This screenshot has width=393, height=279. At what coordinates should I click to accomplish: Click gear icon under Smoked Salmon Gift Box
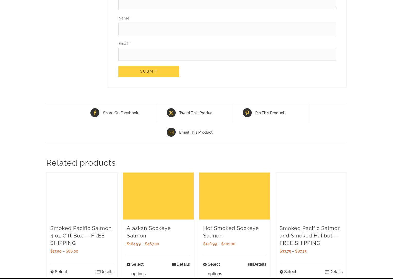[x=52, y=272]
